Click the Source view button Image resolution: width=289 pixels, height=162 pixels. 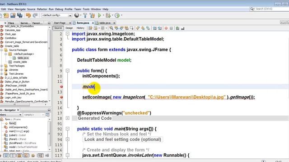tap(58, 28)
